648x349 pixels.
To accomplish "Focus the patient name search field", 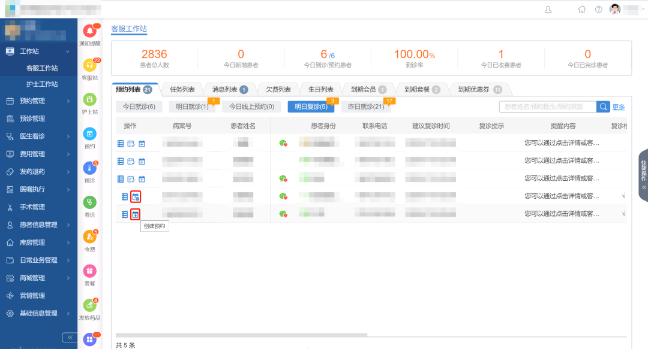I will pos(547,107).
